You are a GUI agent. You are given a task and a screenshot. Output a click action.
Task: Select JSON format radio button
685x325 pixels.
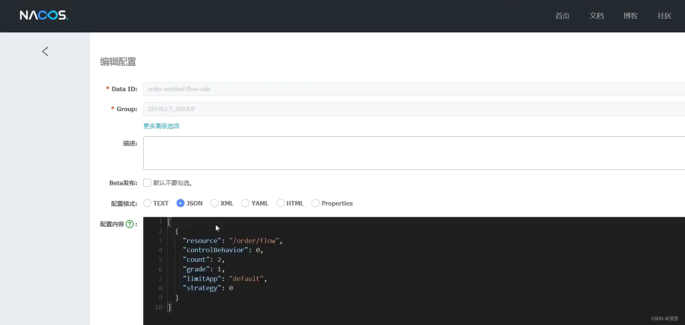pos(181,203)
